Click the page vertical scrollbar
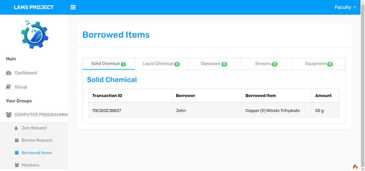Image resolution: width=365 pixels, height=171 pixels. tap(363, 85)
